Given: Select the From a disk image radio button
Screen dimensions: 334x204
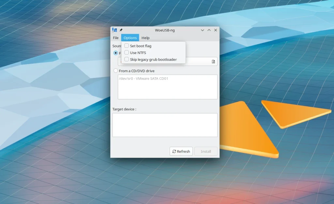Looking at the screenshot, I should (x=115, y=53).
